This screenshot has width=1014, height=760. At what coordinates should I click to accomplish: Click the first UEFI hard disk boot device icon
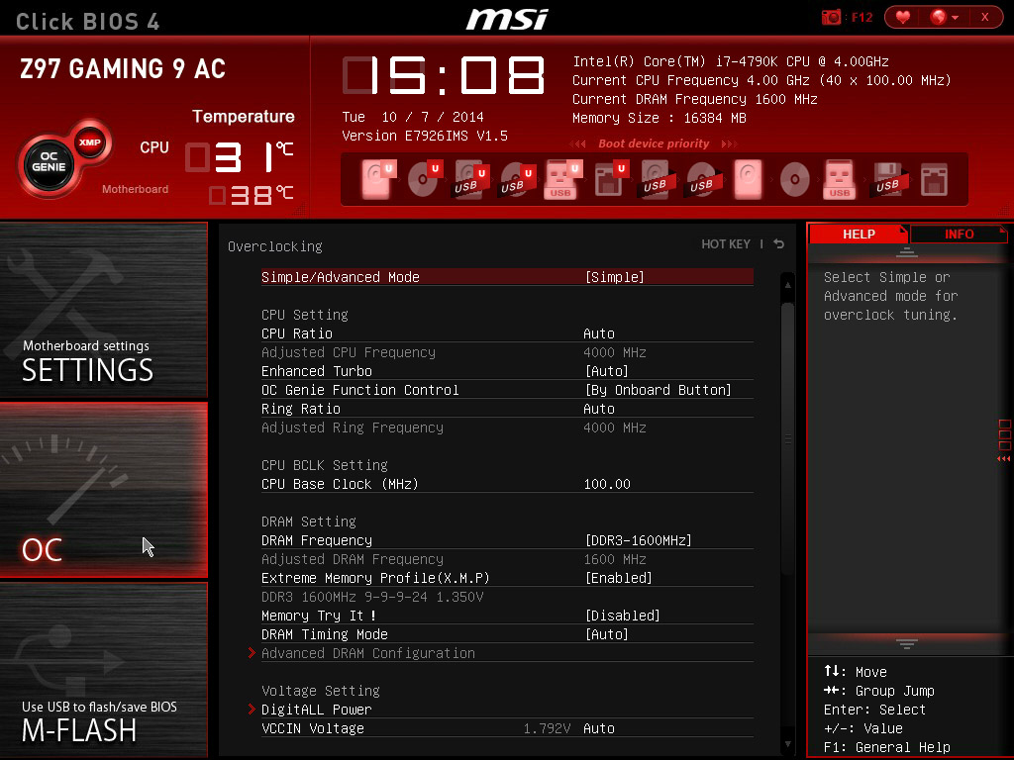click(375, 179)
